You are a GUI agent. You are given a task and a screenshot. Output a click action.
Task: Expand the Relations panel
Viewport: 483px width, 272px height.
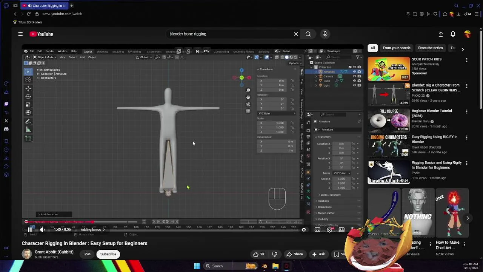[x=323, y=201]
